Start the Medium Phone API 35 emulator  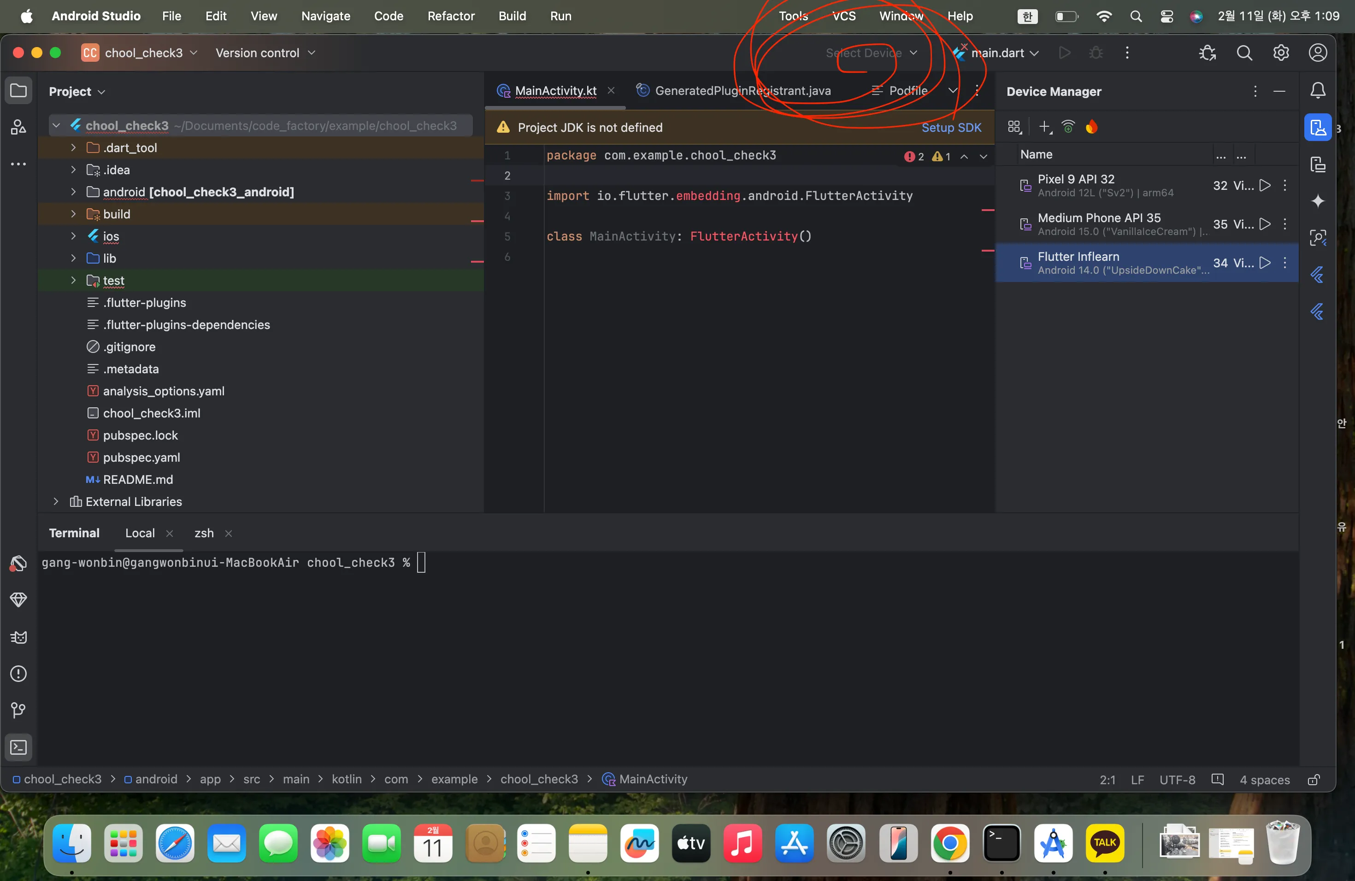click(x=1265, y=224)
